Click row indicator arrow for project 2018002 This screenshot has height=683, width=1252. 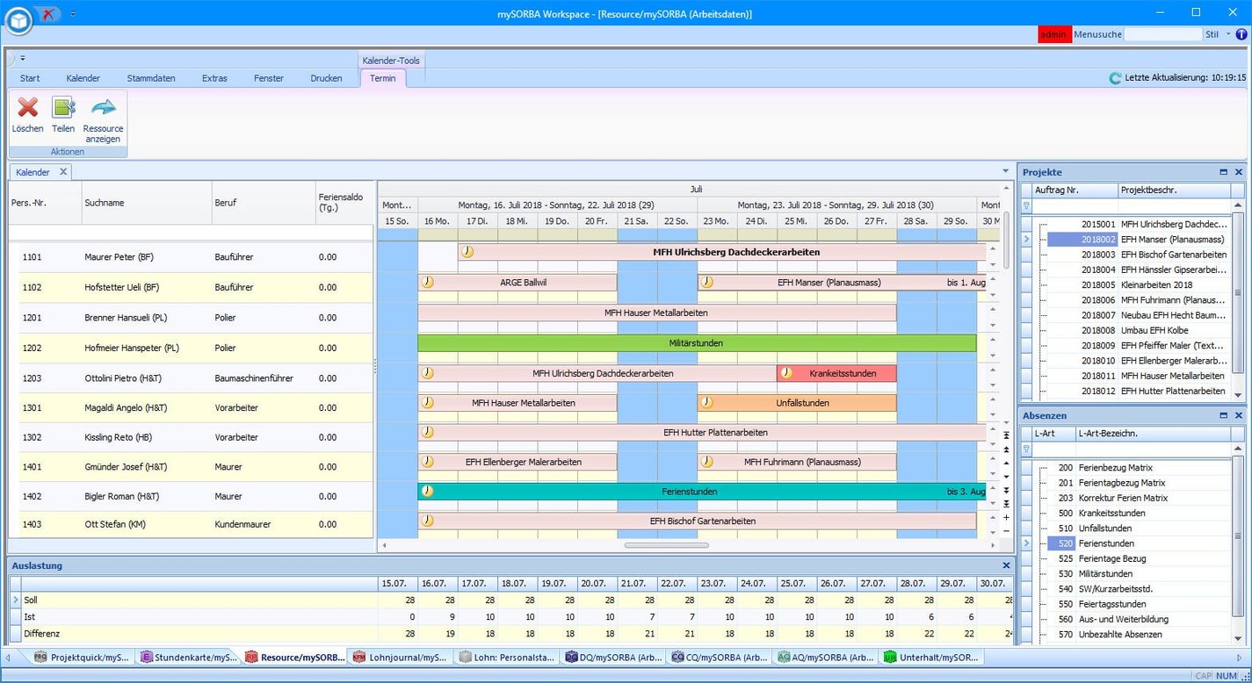[x=1026, y=239]
